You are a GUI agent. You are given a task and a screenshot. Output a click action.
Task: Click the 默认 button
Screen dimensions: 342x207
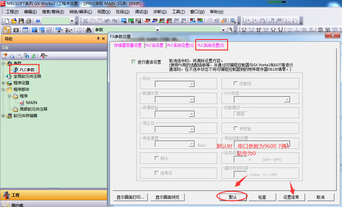232,197
